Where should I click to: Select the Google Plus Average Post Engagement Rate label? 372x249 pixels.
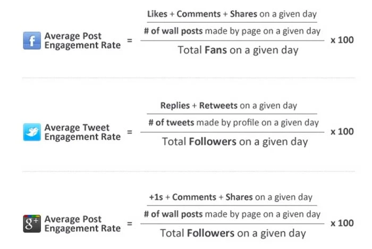[x=82, y=224]
